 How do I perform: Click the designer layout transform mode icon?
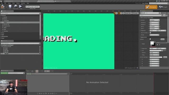tap(115, 13)
